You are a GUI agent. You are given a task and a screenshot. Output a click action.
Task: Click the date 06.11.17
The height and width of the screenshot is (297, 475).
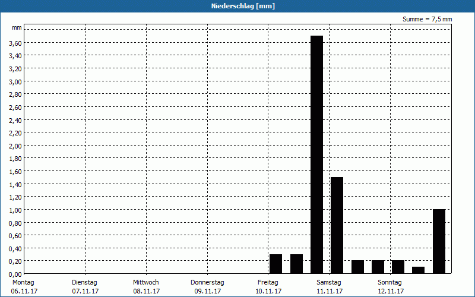[24, 291]
